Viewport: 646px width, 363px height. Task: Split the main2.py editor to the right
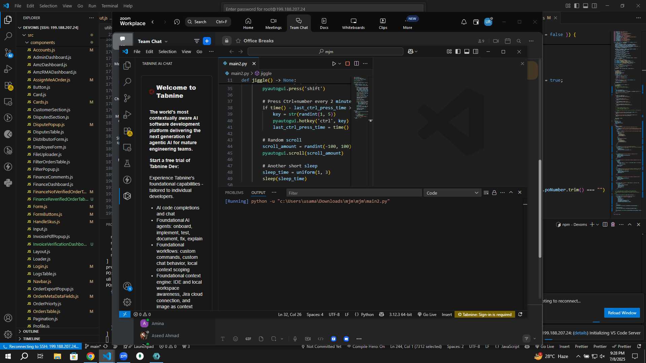356,64
